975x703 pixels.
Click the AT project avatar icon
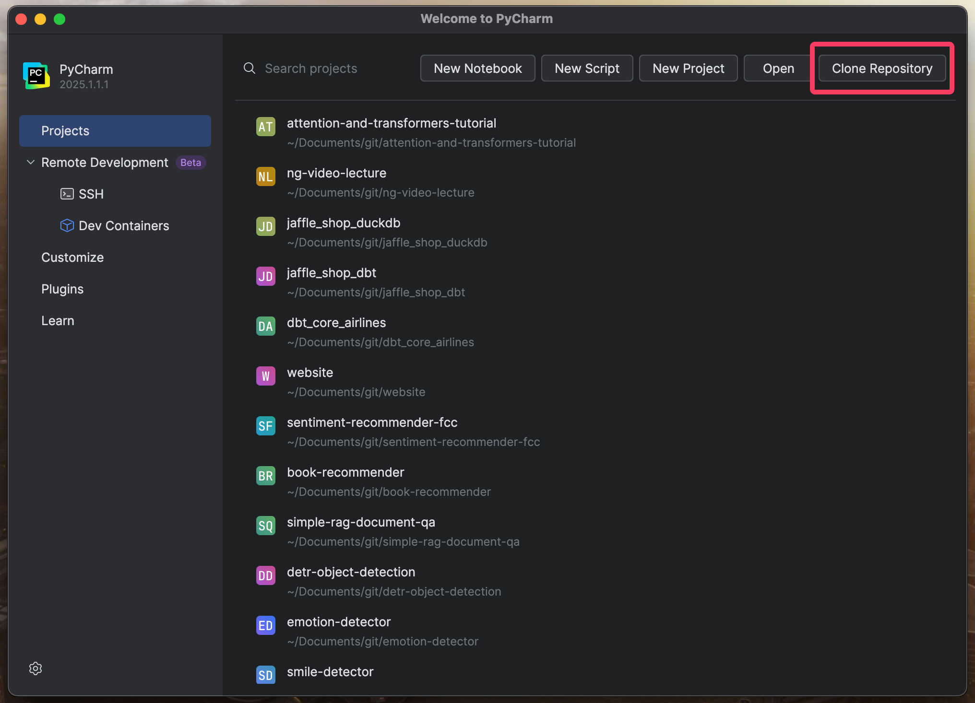(265, 127)
